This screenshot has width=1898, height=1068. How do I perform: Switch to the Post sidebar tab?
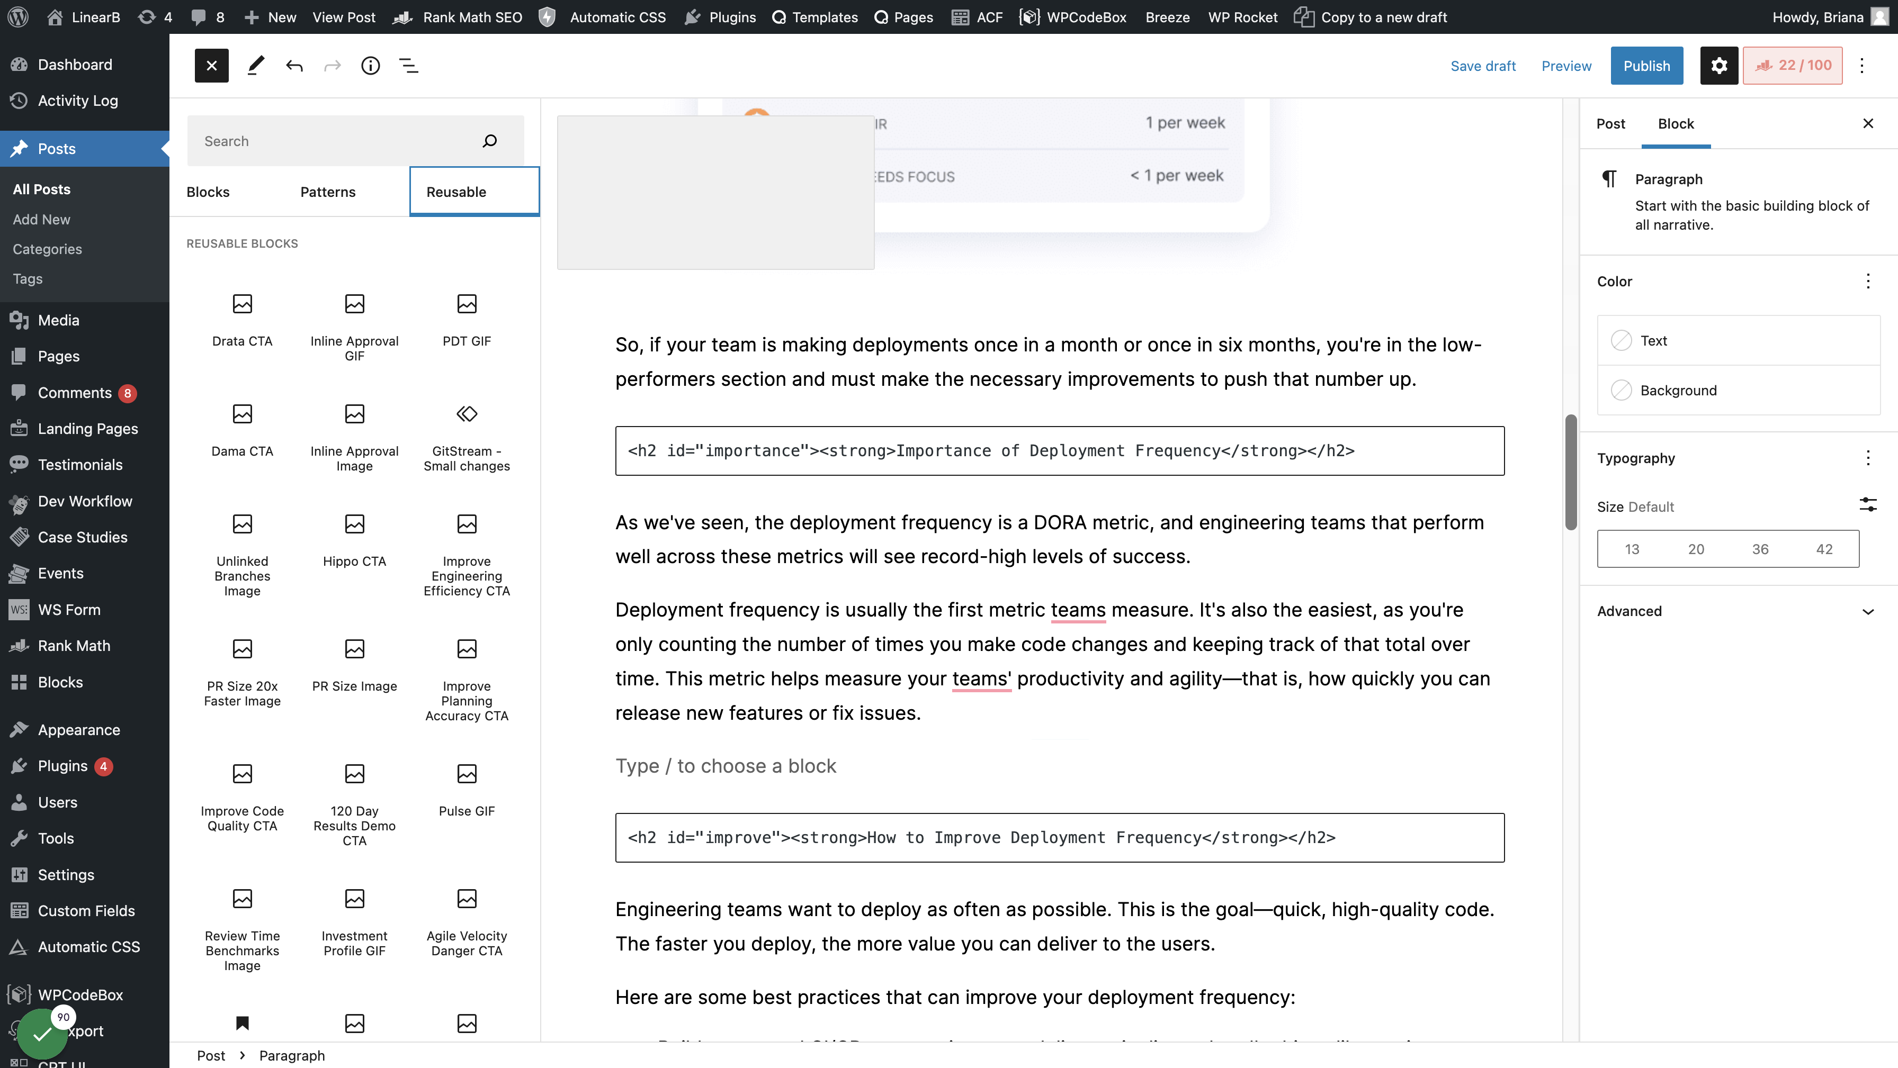1610,124
